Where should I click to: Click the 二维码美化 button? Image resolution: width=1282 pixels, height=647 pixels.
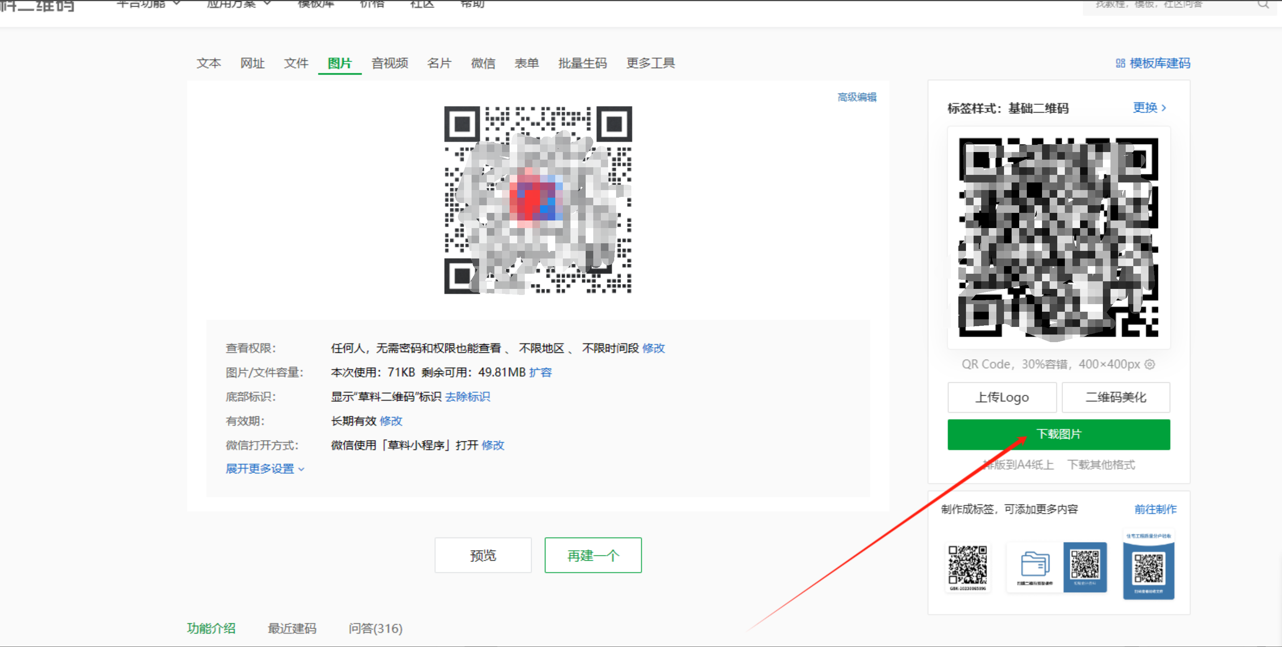[1116, 397]
